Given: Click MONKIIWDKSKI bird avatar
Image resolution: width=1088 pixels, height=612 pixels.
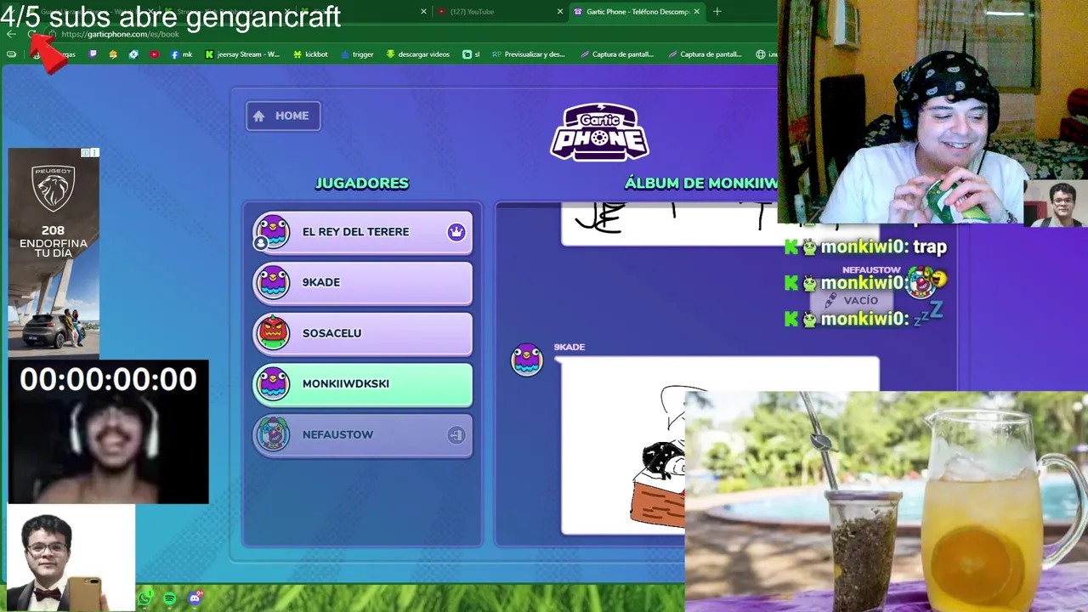Looking at the screenshot, I should point(273,383).
